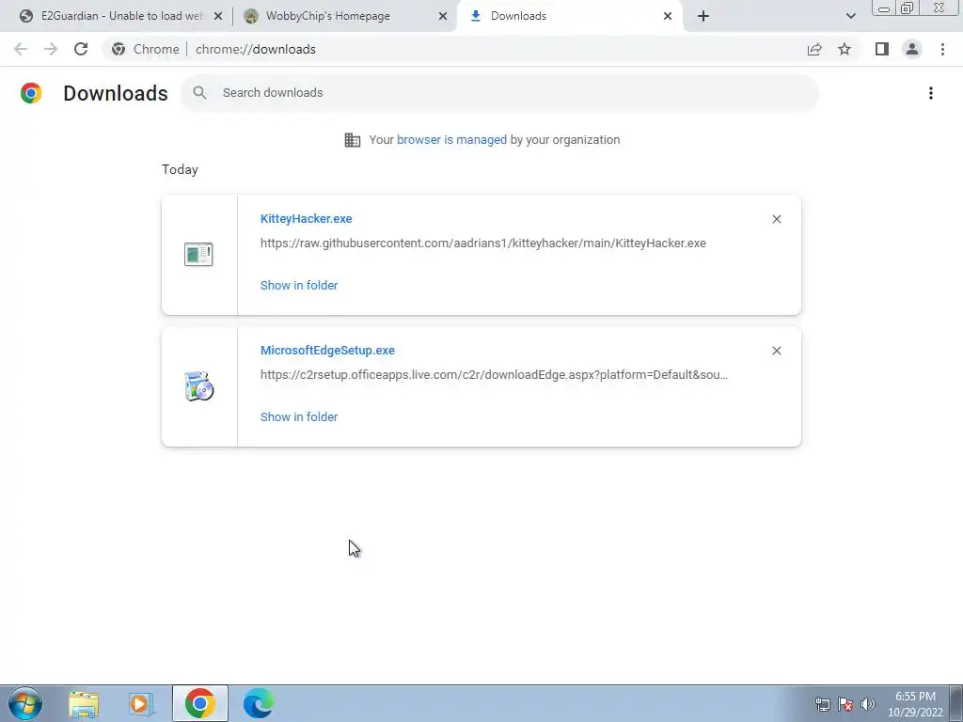Open the Downloads page more-actions menu
This screenshot has width=963, height=722.
[x=931, y=93]
